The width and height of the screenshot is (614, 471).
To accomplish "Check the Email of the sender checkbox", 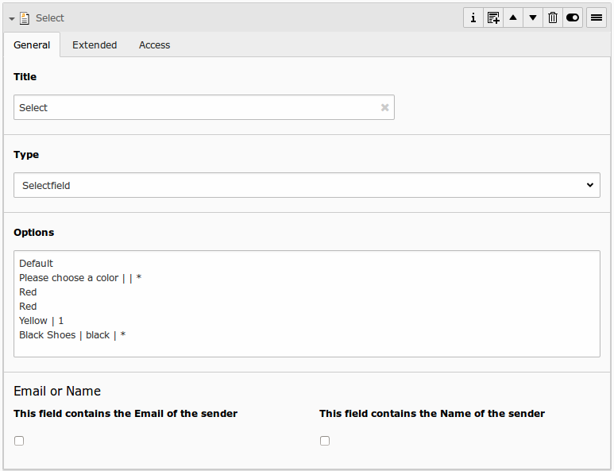I will 19,441.
